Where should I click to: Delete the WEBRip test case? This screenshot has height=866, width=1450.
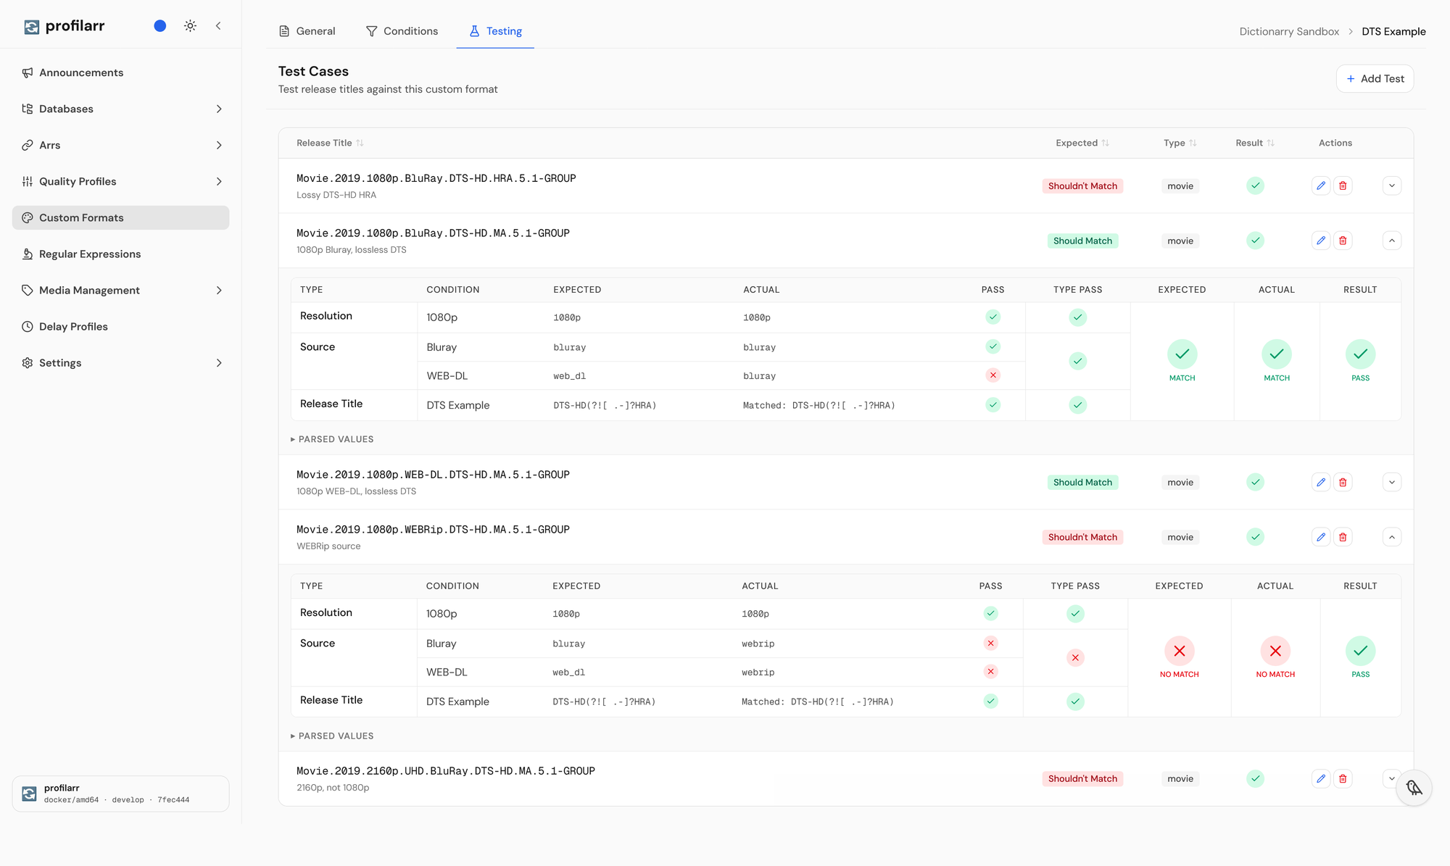(x=1343, y=537)
